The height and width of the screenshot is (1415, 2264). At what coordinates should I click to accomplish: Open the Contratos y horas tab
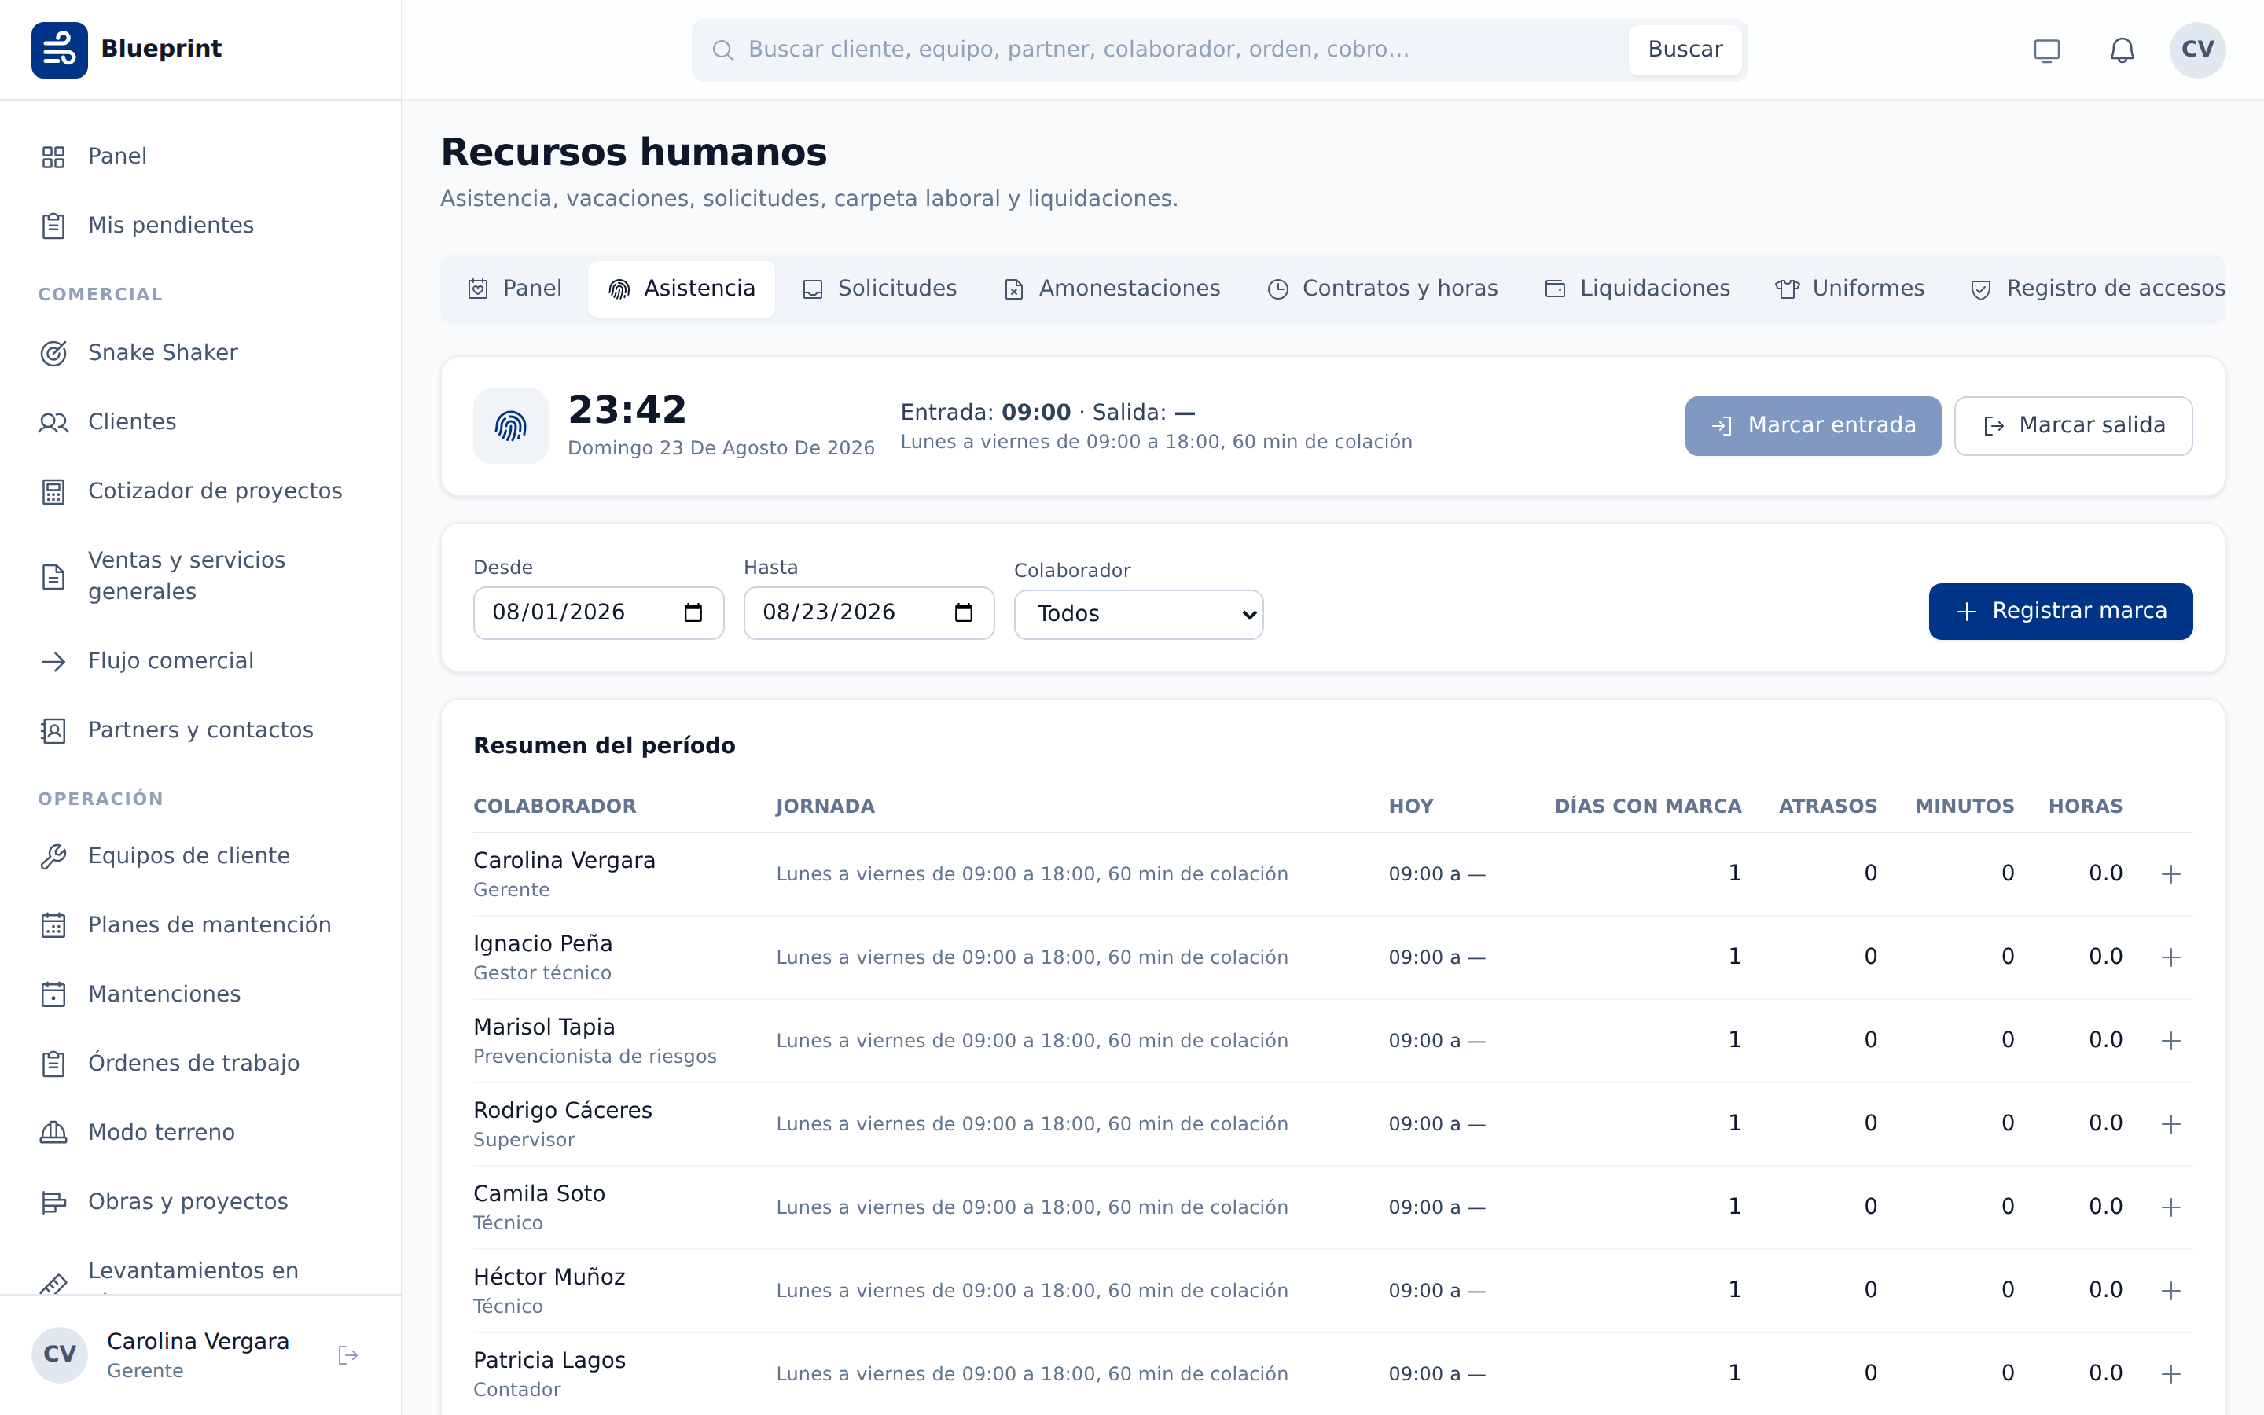coord(1382,289)
